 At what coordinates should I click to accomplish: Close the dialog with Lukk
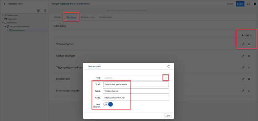click(x=168, y=116)
